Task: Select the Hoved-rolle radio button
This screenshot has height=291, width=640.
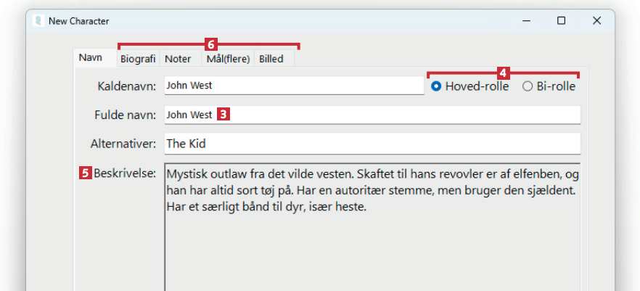Action: tap(436, 86)
